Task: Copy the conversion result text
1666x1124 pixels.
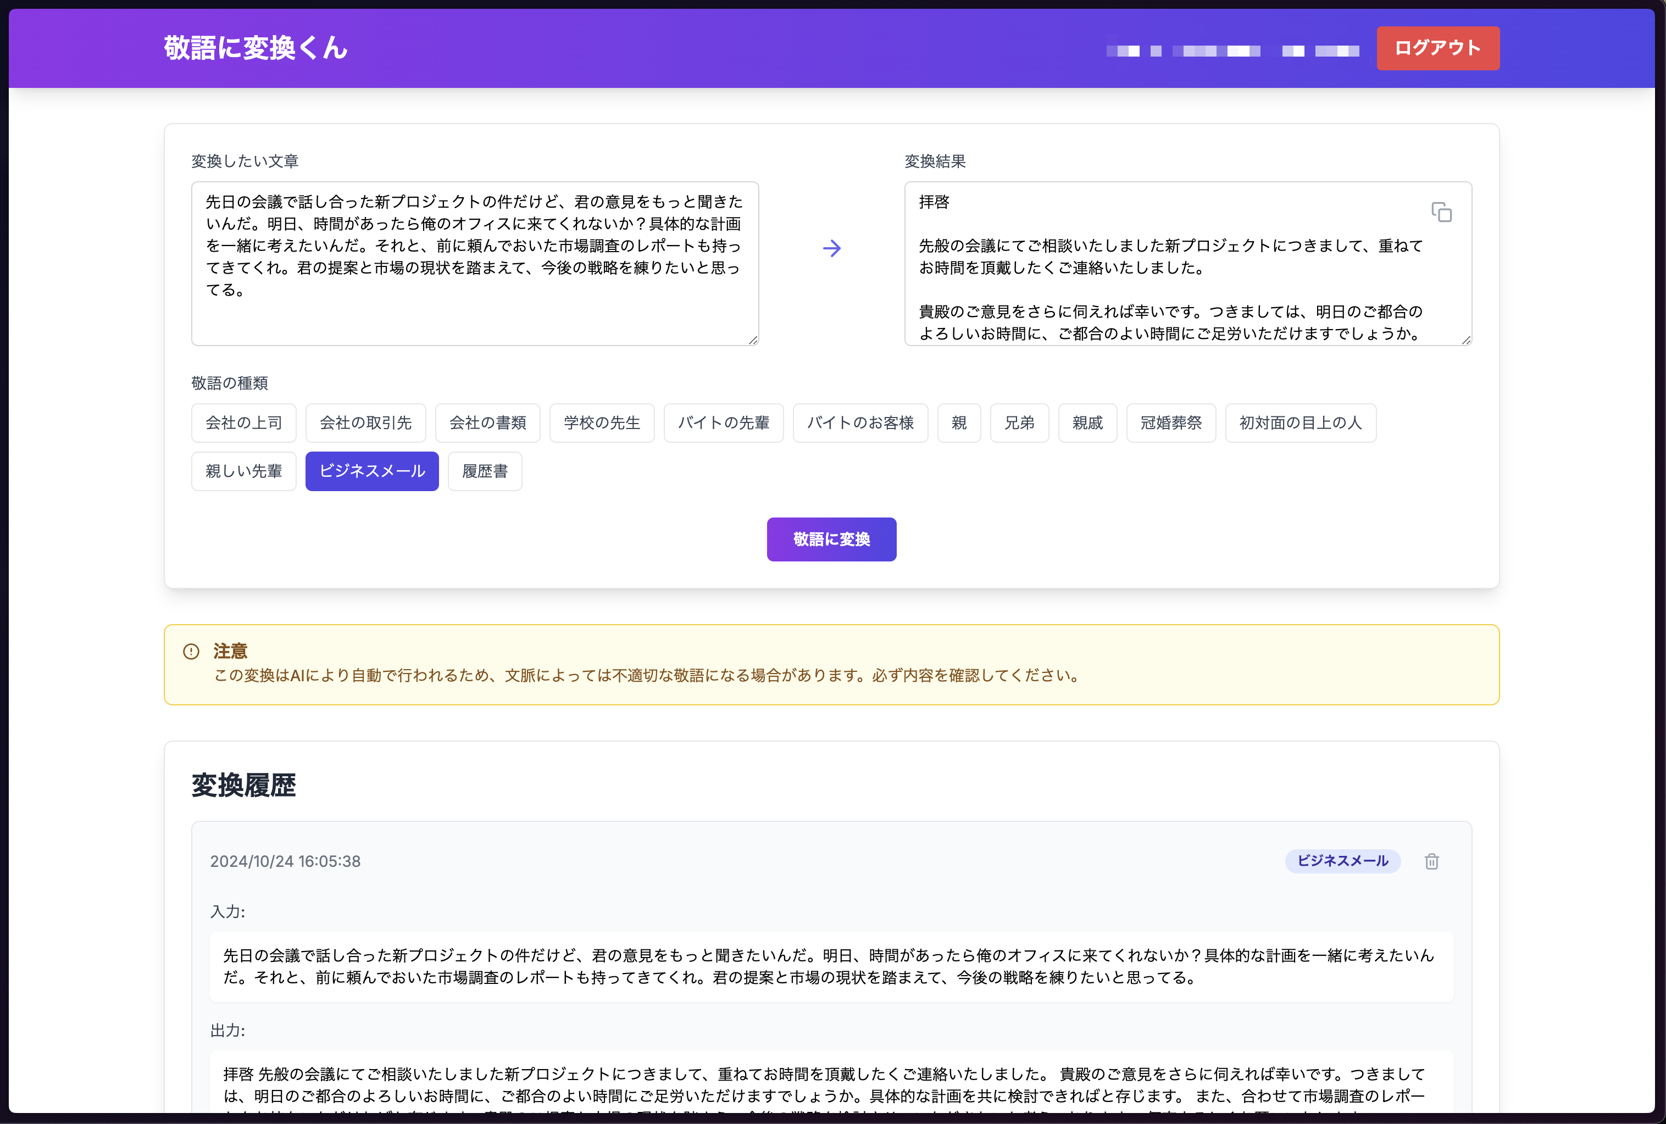Action: (1441, 212)
